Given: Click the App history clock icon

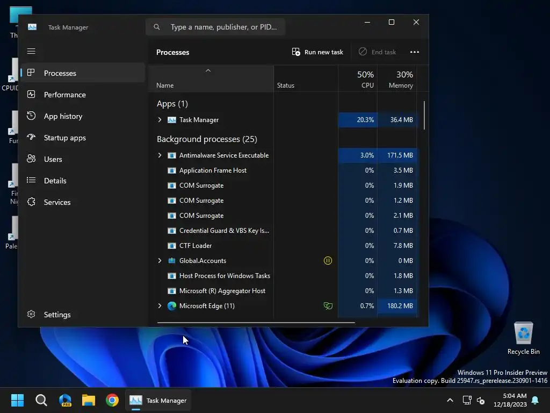Looking at the screenshot, I should click(31, 116).
